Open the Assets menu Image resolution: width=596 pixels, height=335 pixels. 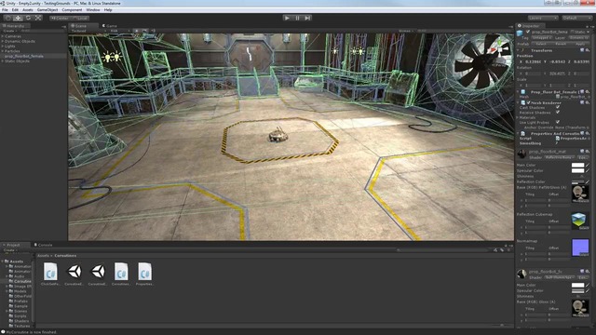pyautogui.click(x=28, y=10)
